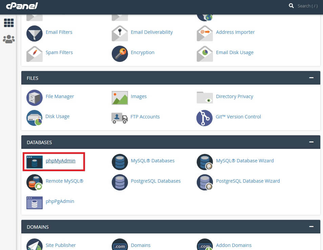Open the Email Disk Usage link
The image size is (323, 250).
coord(235,52)
